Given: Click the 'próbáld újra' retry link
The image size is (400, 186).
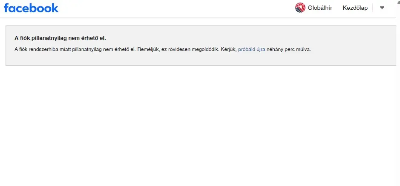Looking at the screenshot, I should pyautogui.click(x=251, y=49).
